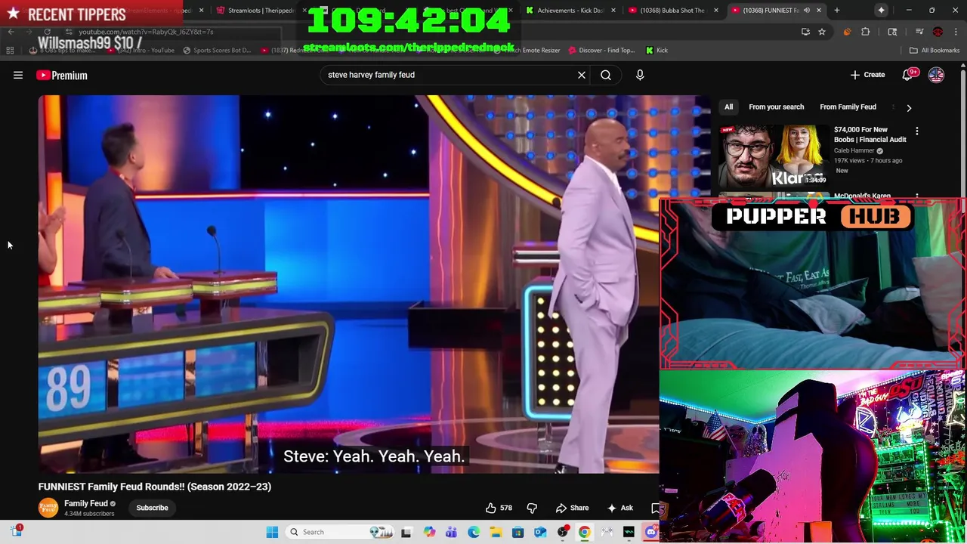Open the All Bookmarks folder
The image size is (967, 544).
[x=935, y=50]
